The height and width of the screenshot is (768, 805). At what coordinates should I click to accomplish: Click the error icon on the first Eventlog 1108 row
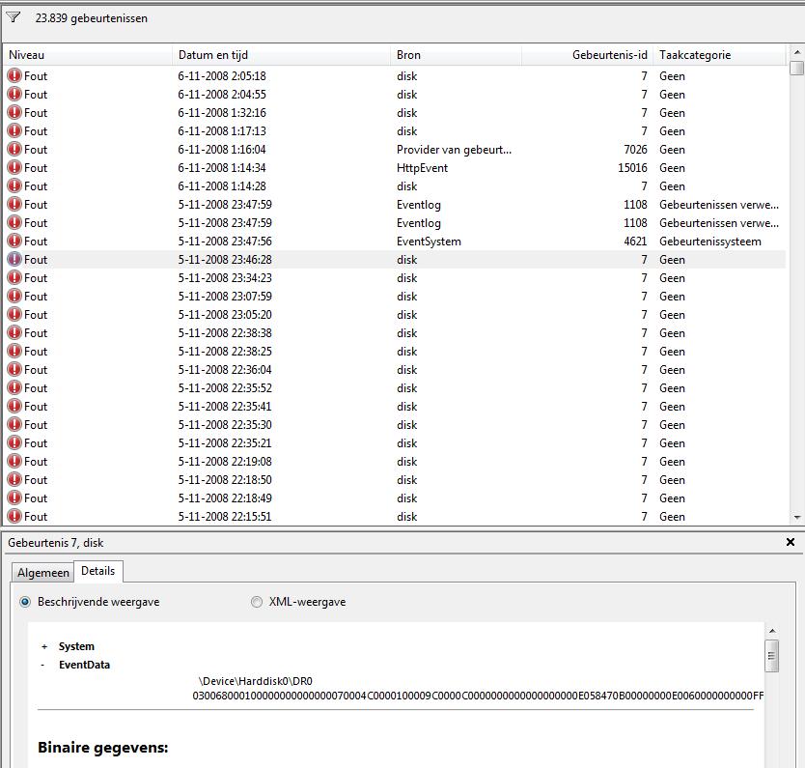coord(13,204)
